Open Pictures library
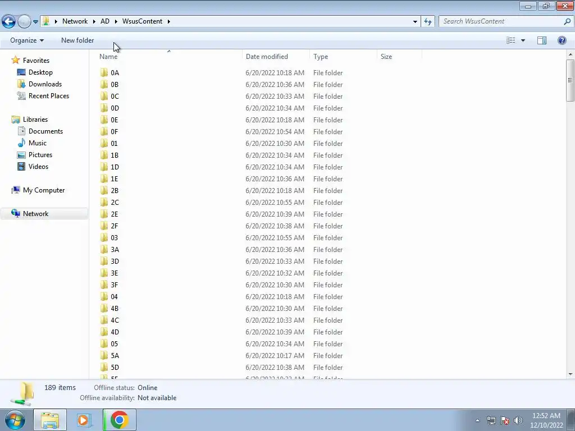This screenshot has height=431, width=575. [x=40, y=155]
